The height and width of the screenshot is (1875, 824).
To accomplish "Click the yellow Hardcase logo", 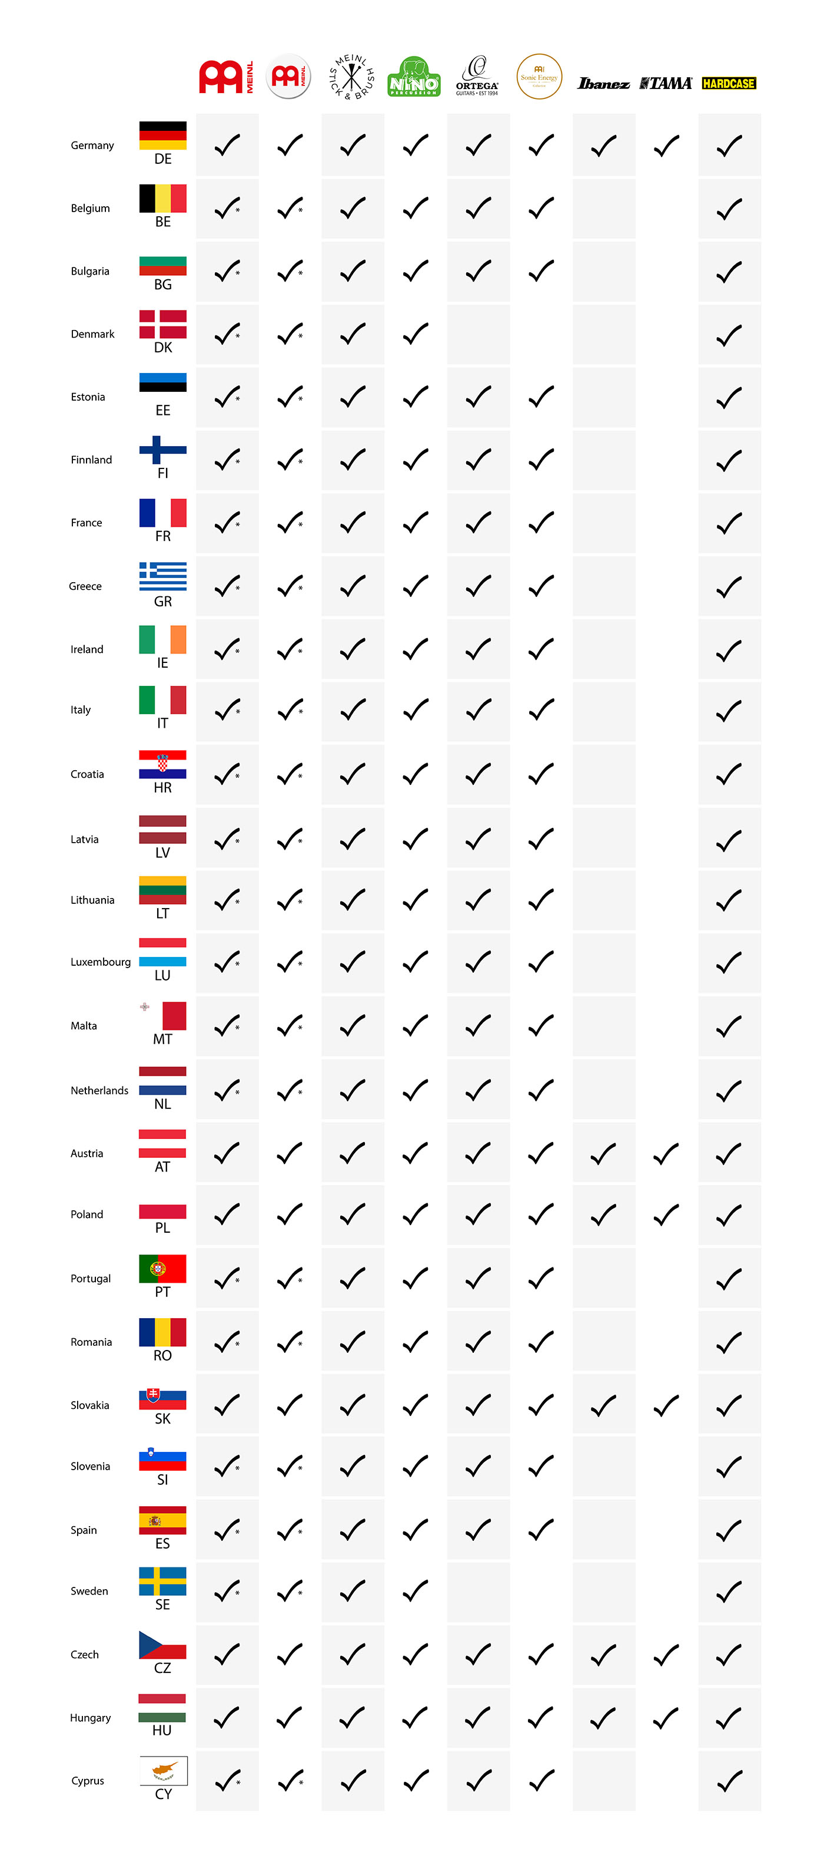I will click(729, 84).
